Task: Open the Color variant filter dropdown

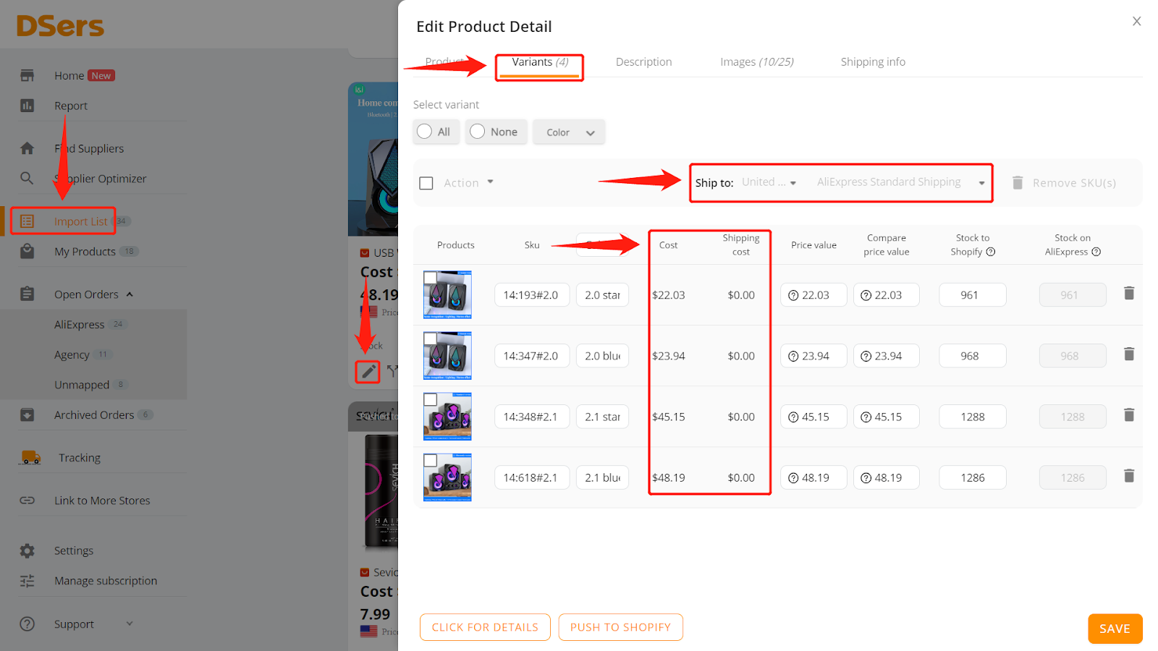Action: [x=569, y=132]
